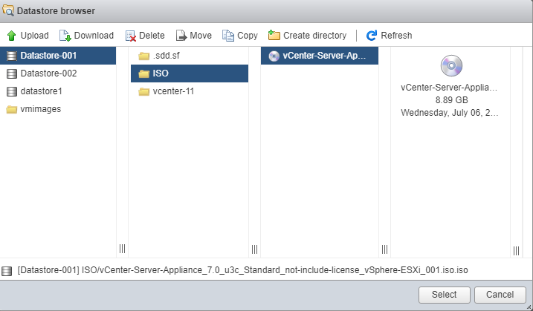Choose Upload in the toolbar
Image resolution: width=533 pixels, height=311 pixels.
(x=28, y=36)
